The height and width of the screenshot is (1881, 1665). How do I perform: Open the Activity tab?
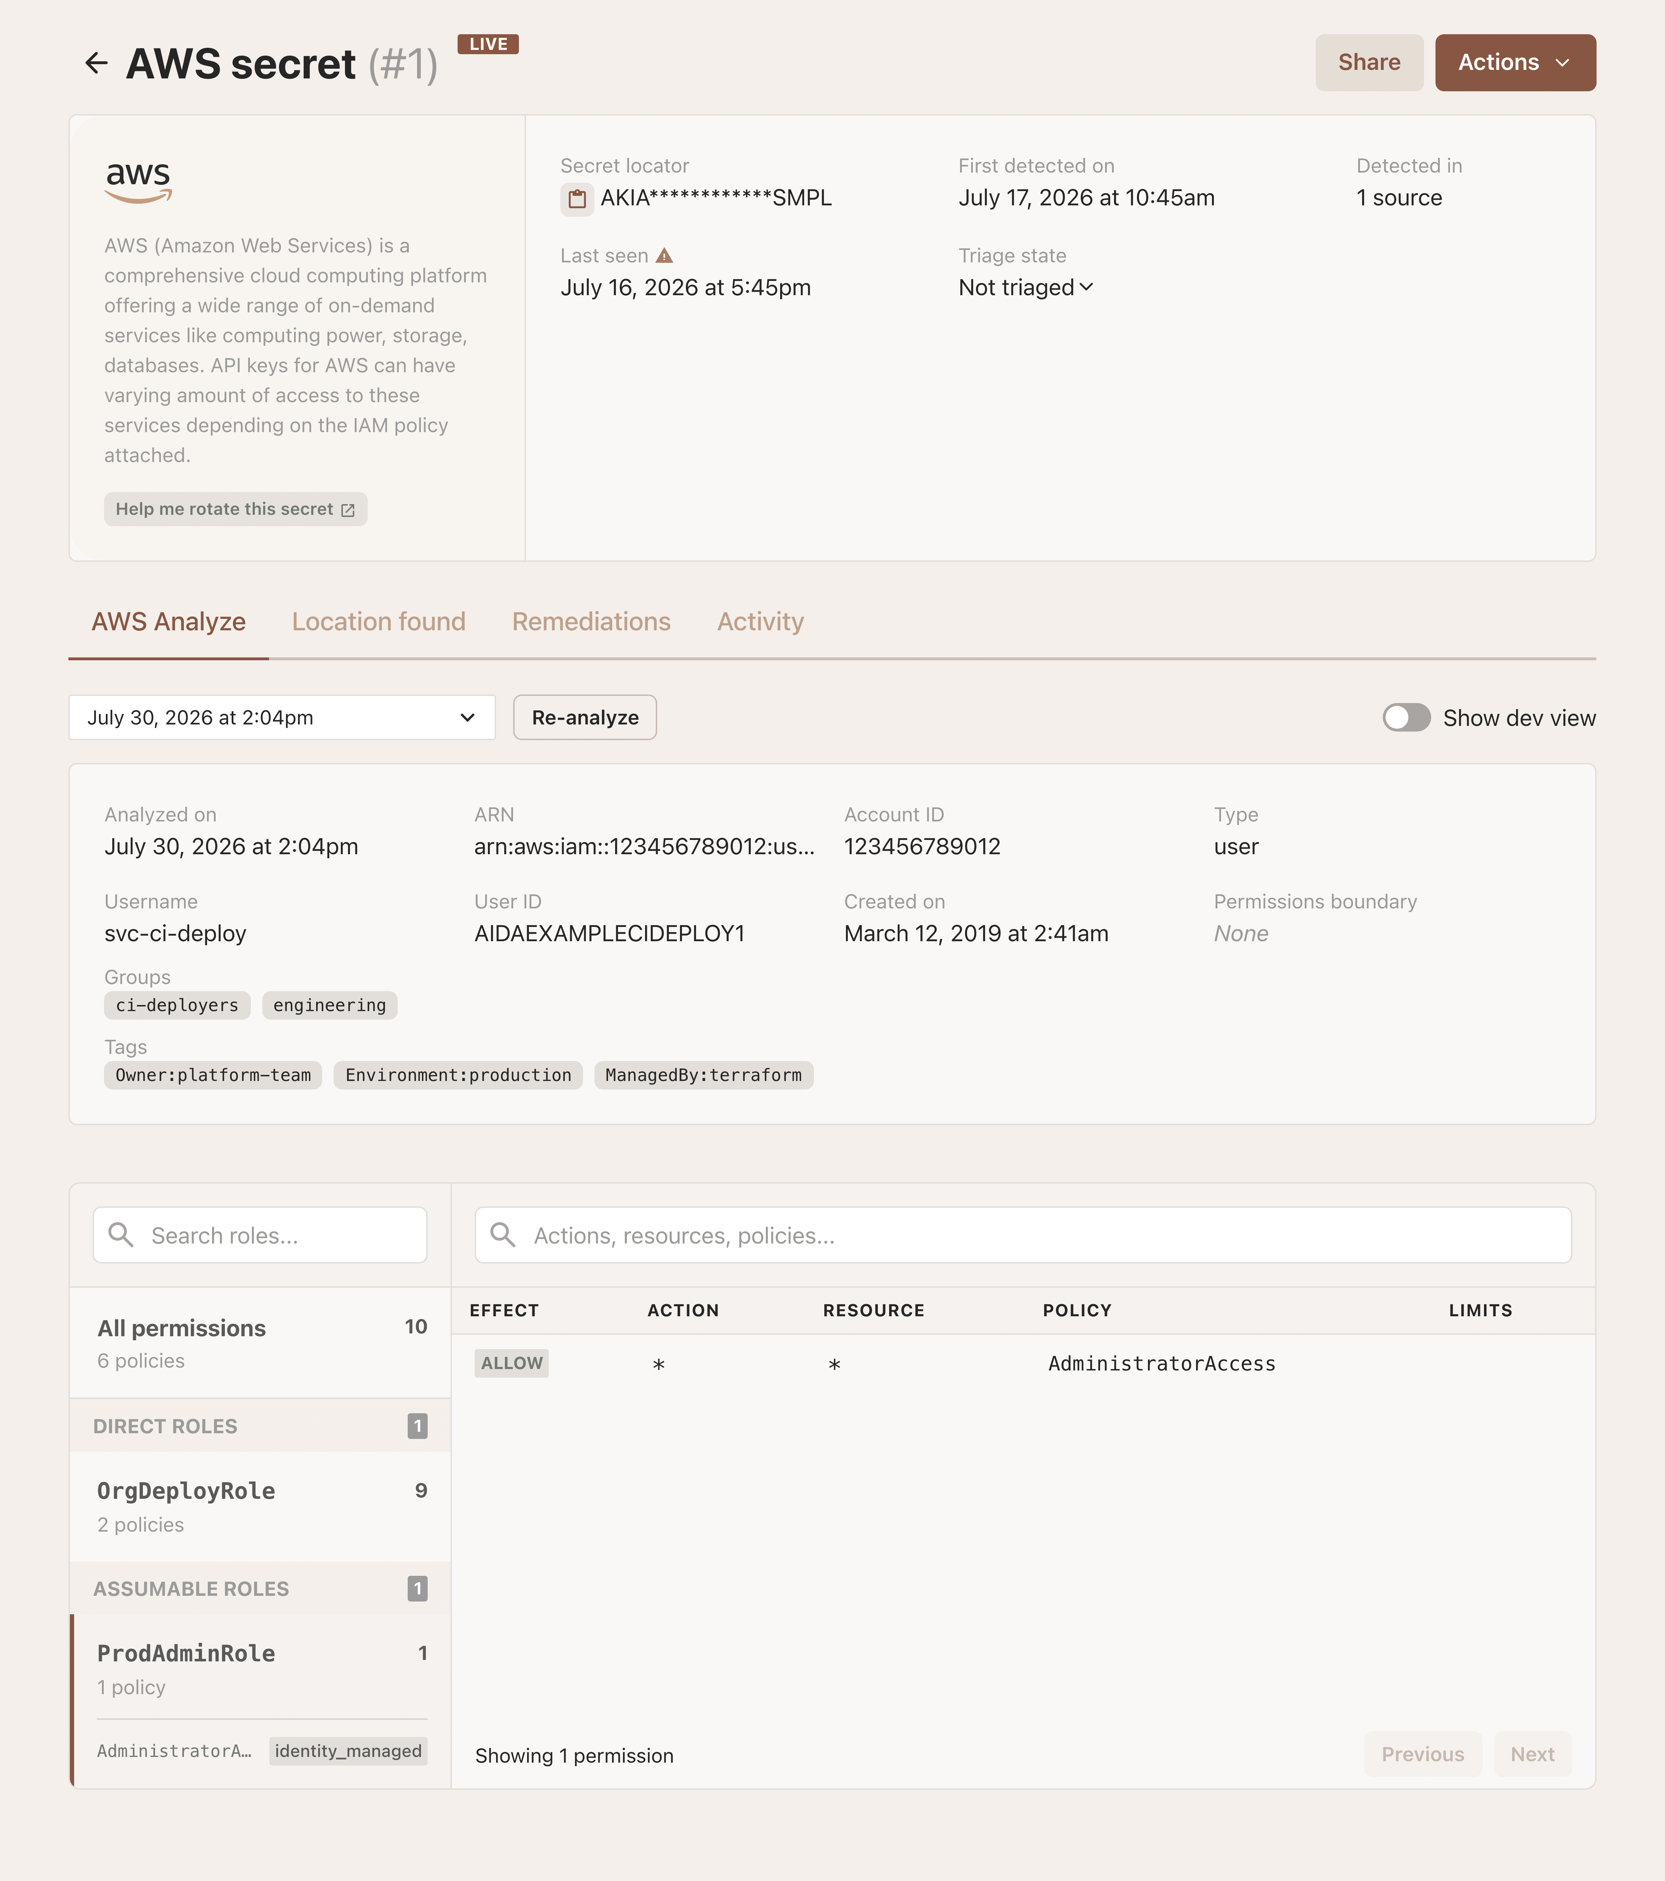(x=761, y=622)
